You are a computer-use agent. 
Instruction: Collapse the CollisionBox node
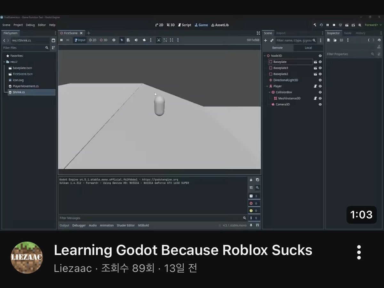pos(269,92)
